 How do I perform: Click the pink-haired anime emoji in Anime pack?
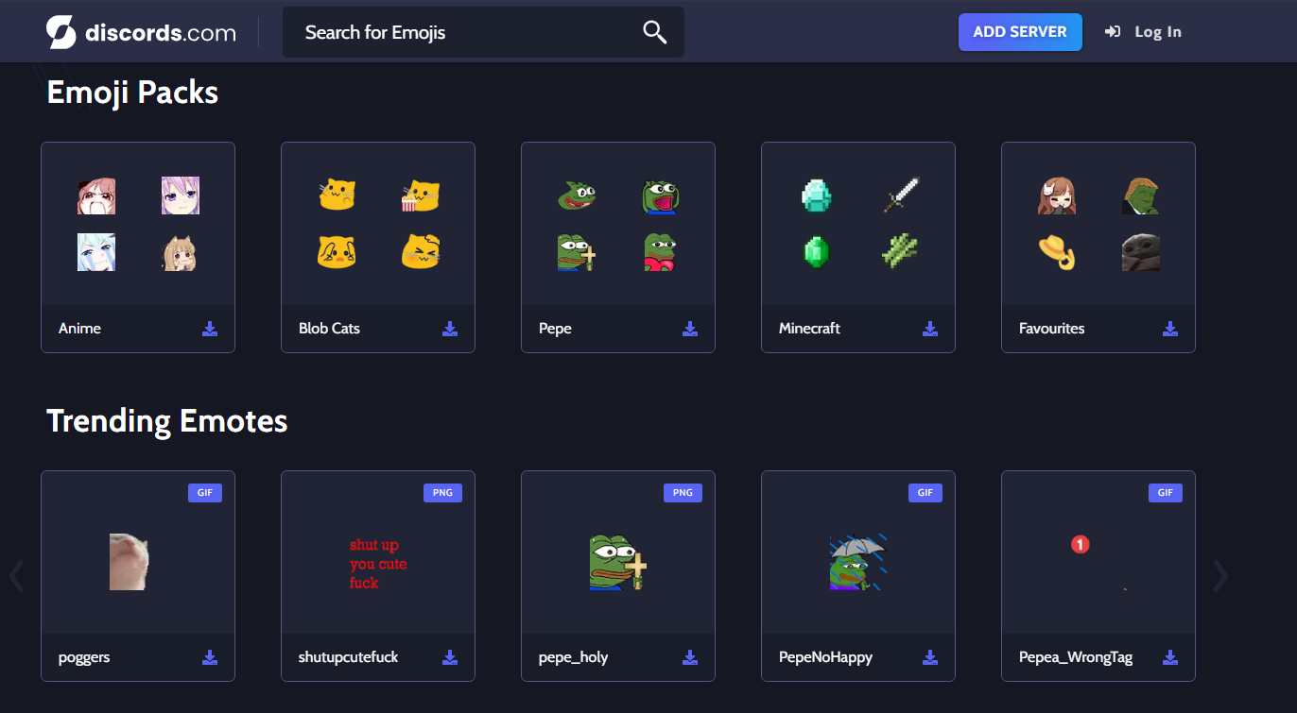point(96,195)
